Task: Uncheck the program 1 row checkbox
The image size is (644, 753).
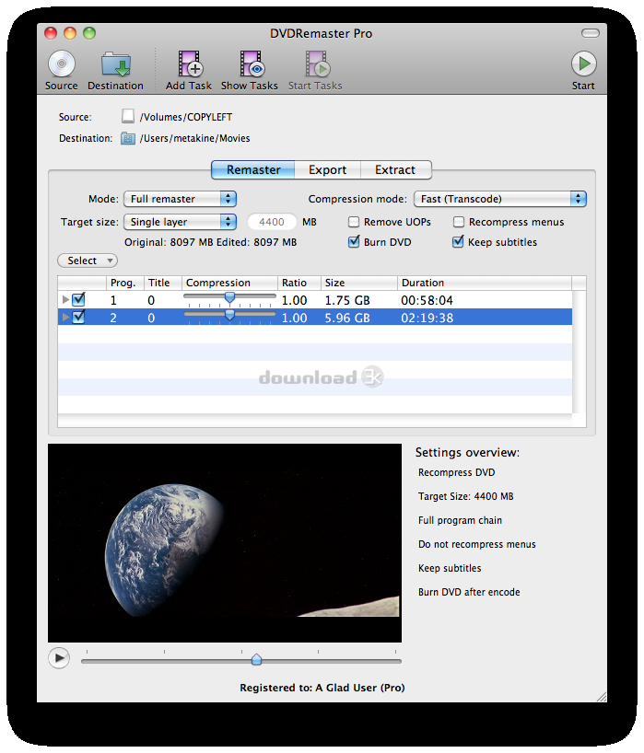Action: (78, 300)
